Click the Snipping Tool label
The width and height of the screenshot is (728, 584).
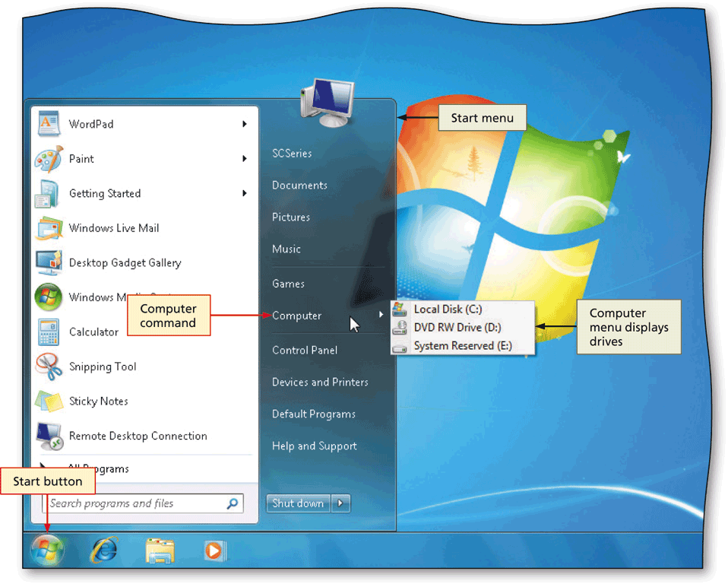click(x=103, y=367)
